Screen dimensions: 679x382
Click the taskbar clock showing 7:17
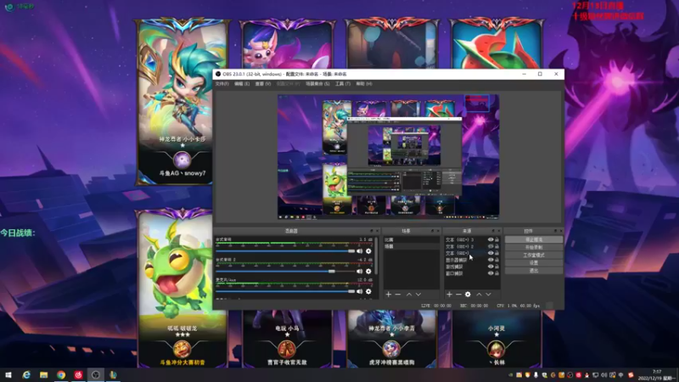[x=657, y=374]
